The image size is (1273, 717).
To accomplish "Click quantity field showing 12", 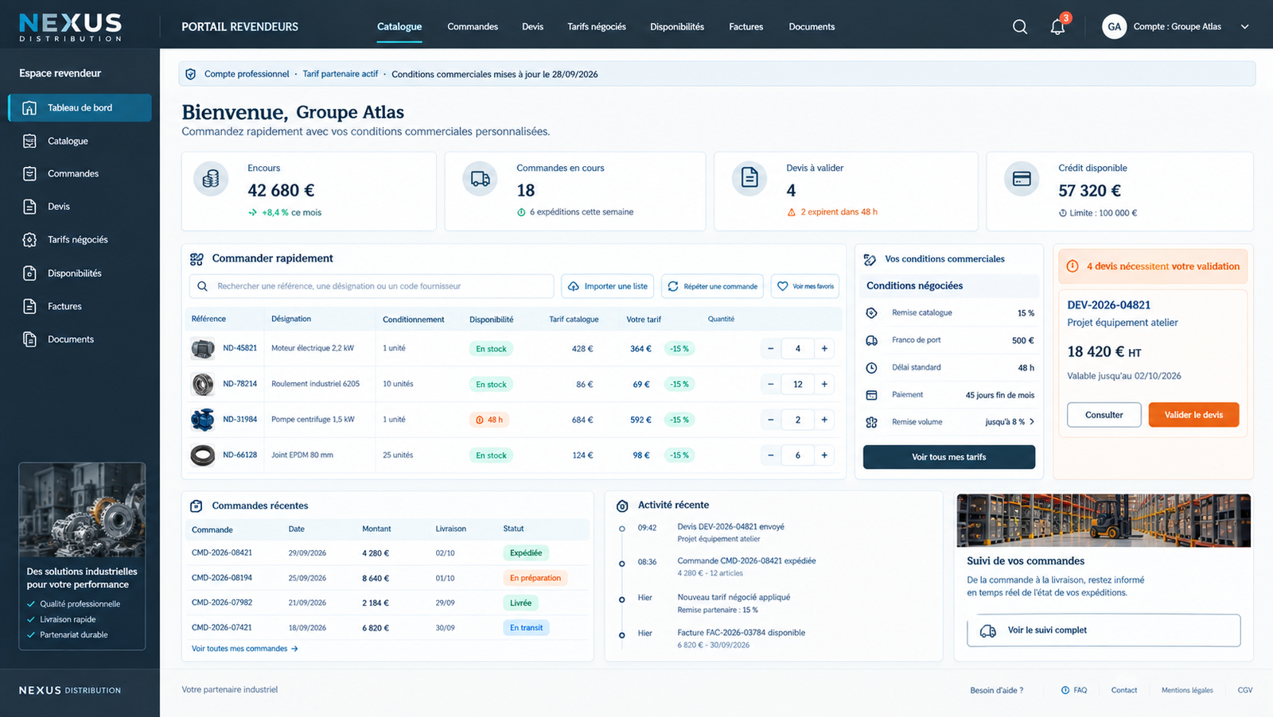I will [x=797, y=384].
